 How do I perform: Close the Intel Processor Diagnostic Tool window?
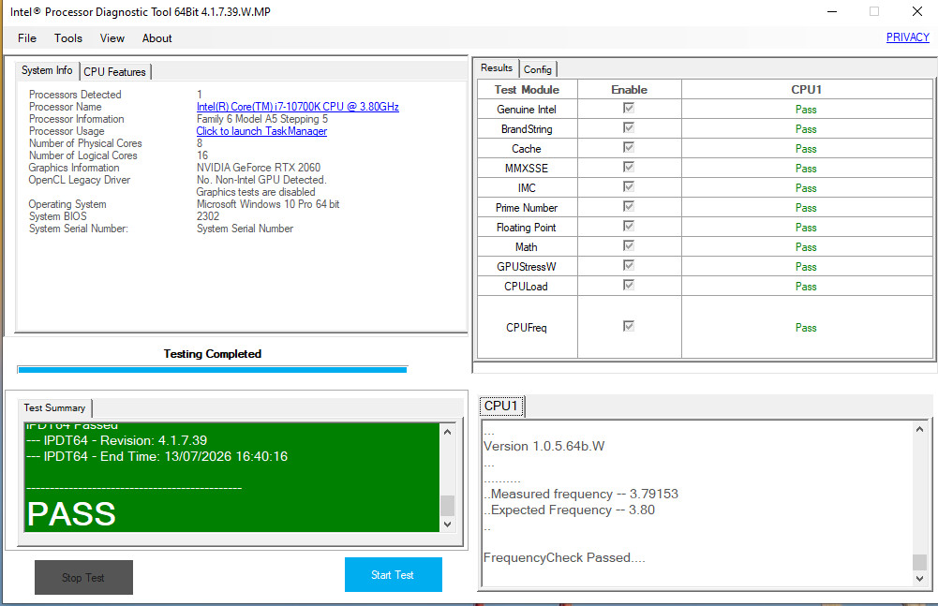tap(917, 11)
